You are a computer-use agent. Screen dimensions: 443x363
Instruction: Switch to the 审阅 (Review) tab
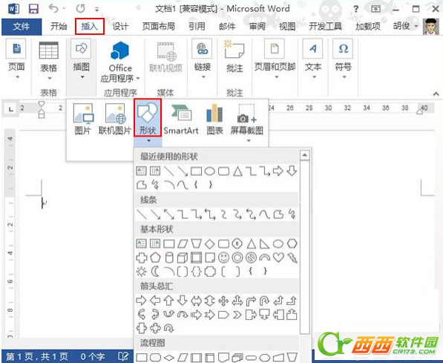[x=257, y=27]
